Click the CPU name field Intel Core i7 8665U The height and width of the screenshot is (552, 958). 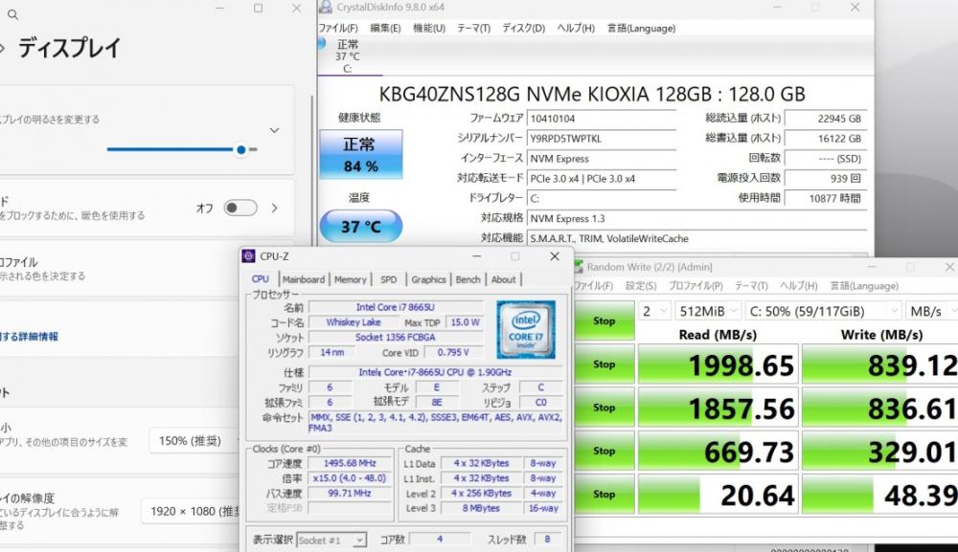point(396,307)
